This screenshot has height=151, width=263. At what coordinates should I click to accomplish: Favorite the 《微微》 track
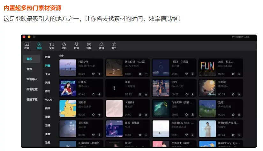click(140, 115)
